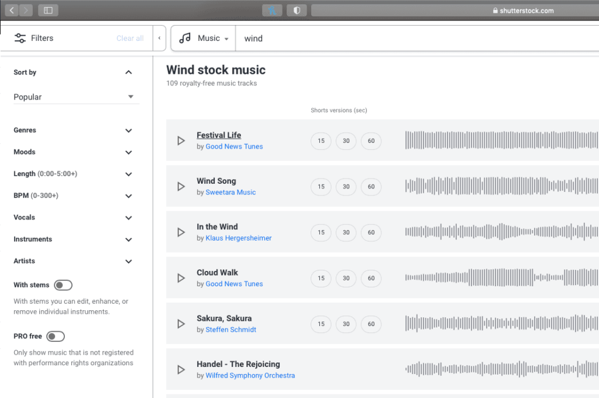
Task: Click the In the Wind waveform
Action: tap(500, 232)
